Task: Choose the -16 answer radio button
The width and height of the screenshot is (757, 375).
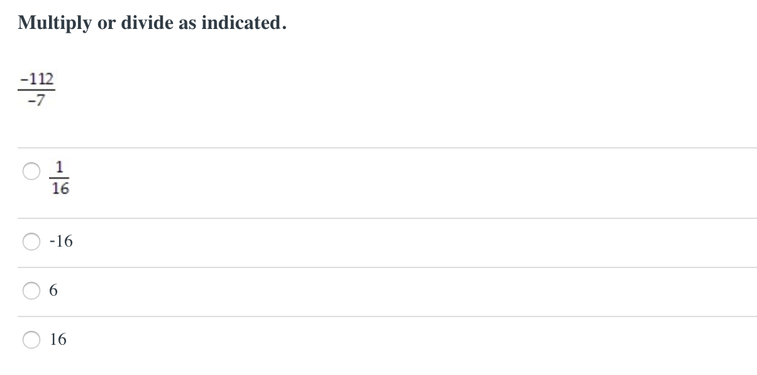Action: click(31, 242)
